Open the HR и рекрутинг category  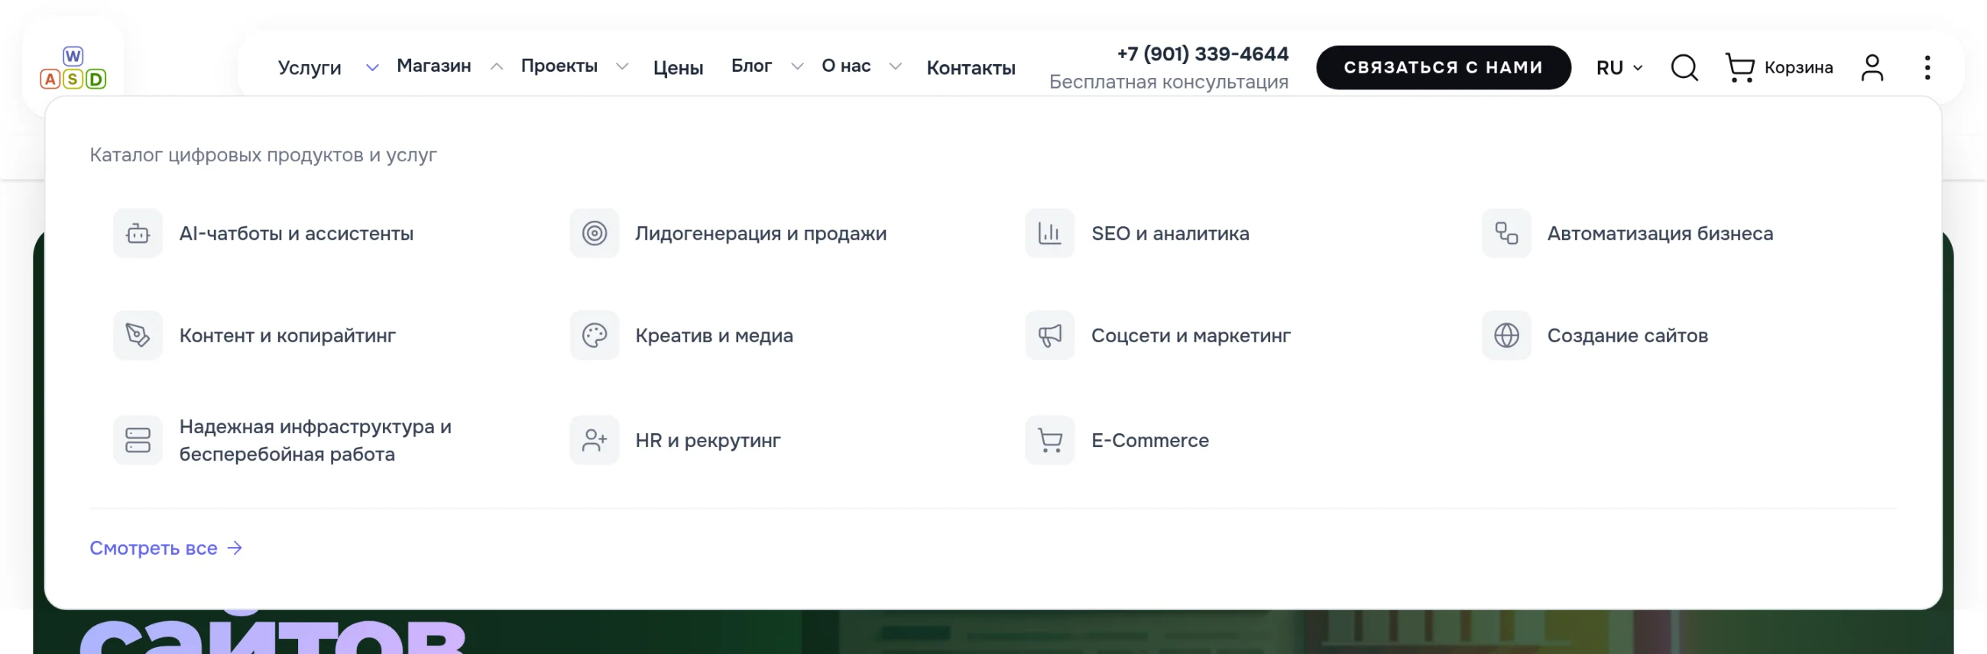[x=708, y=441]
